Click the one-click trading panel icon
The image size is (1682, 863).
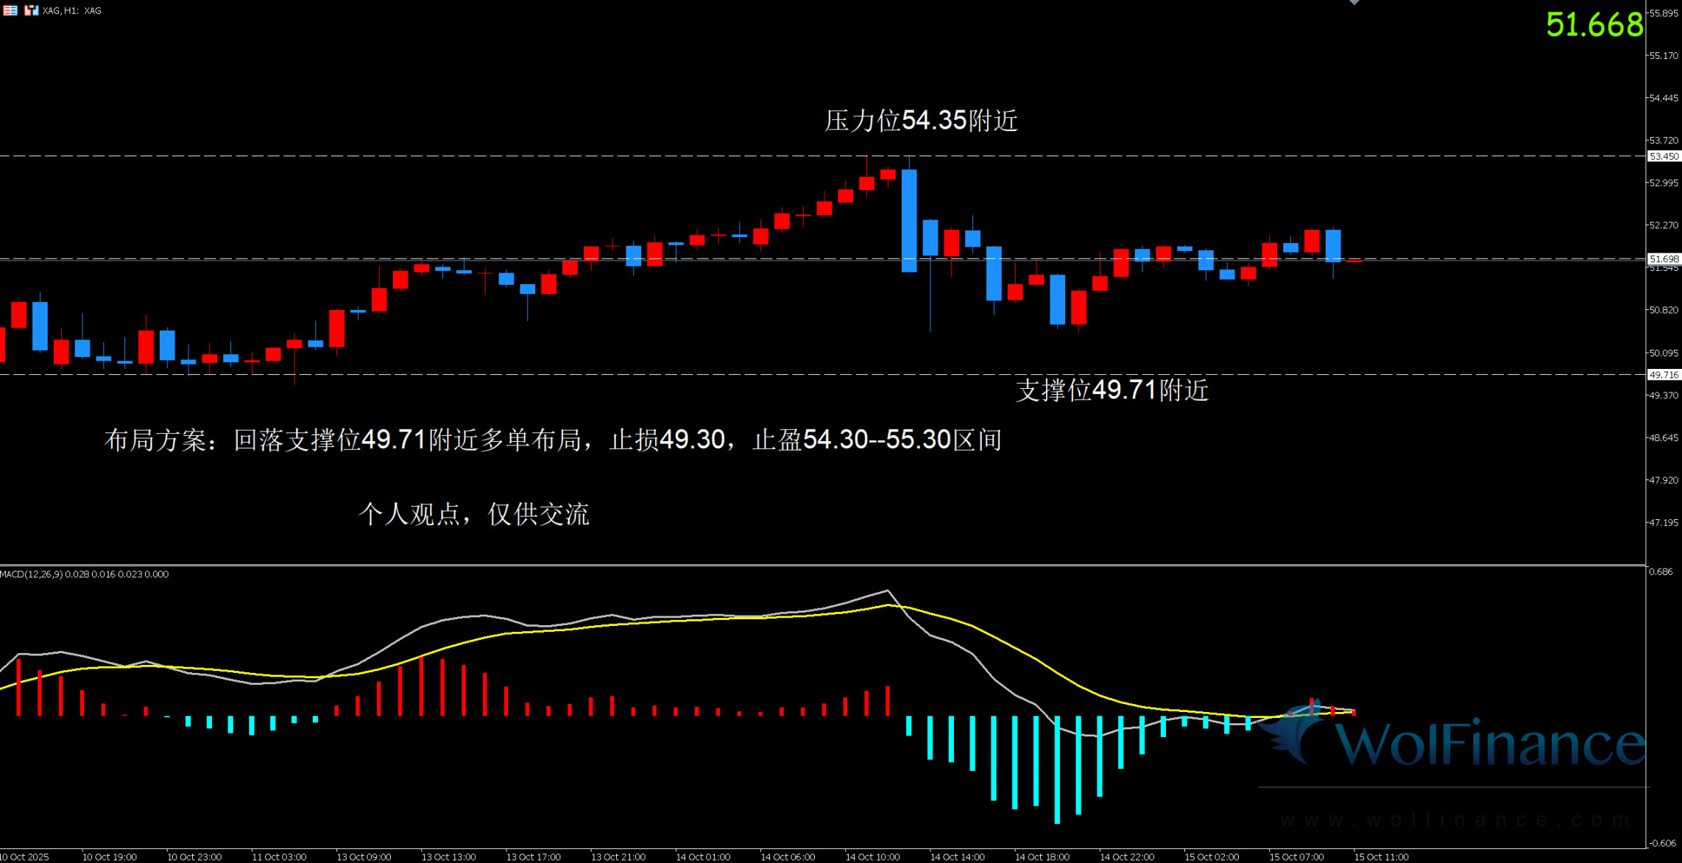[x=31, y=10]
